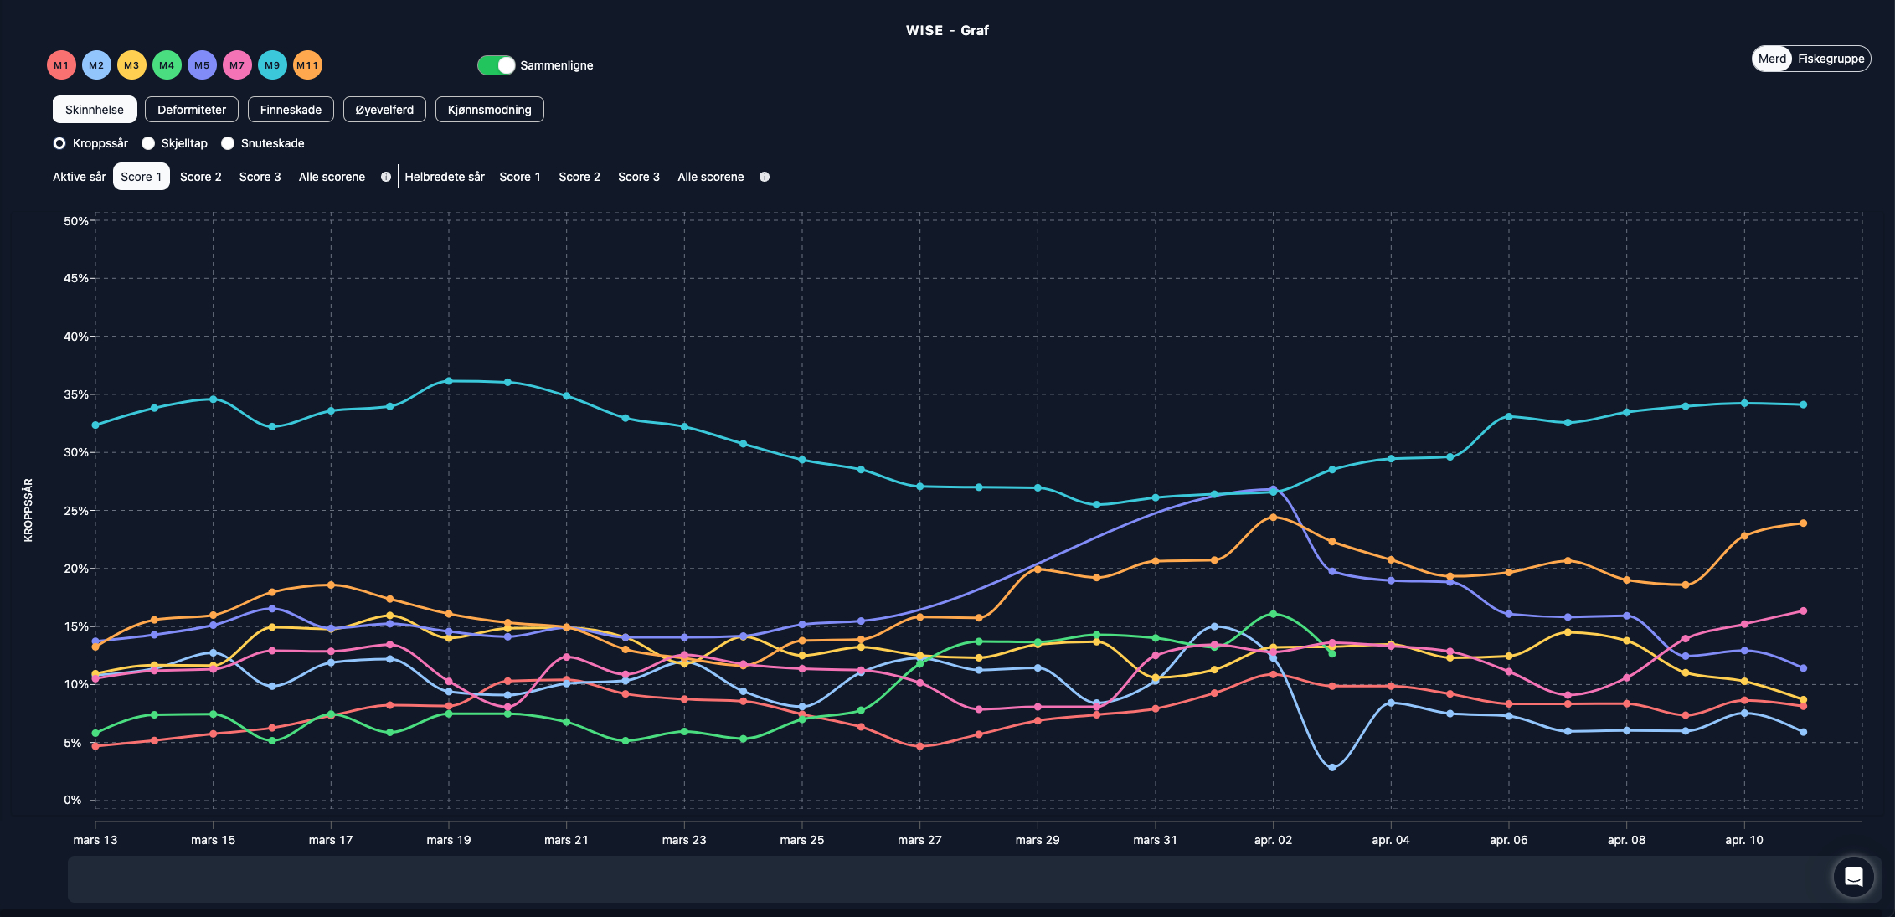Screen dimensions: 1895x917
Task: Click the pink M7 cage badge
Action: 237,65
